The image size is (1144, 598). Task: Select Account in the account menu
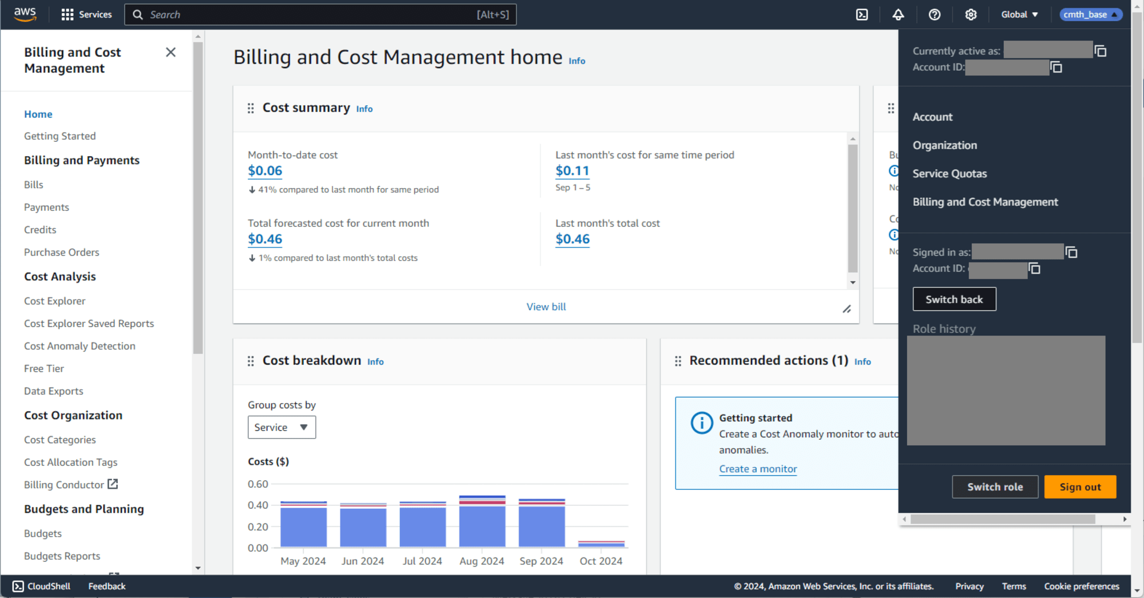coord(932,117)
